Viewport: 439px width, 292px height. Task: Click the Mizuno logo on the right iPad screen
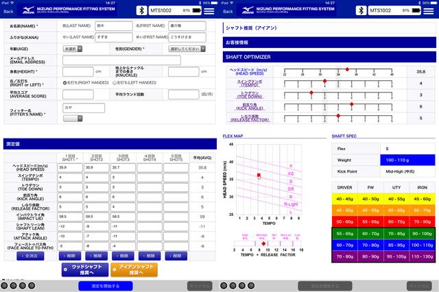click(x=248, y=10)
